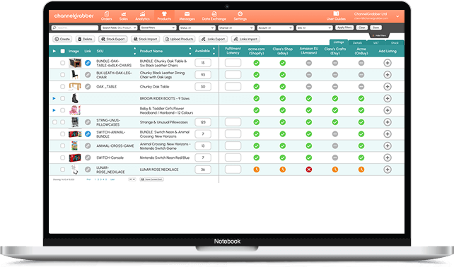Screen dimensions: 454x267
Task: Click the add listing plus for OAK_TABLE
Action: click(x=388, y=86)
